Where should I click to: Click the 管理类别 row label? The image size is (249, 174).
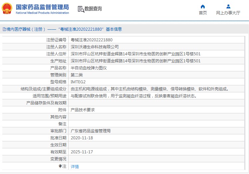pos(58,75)
